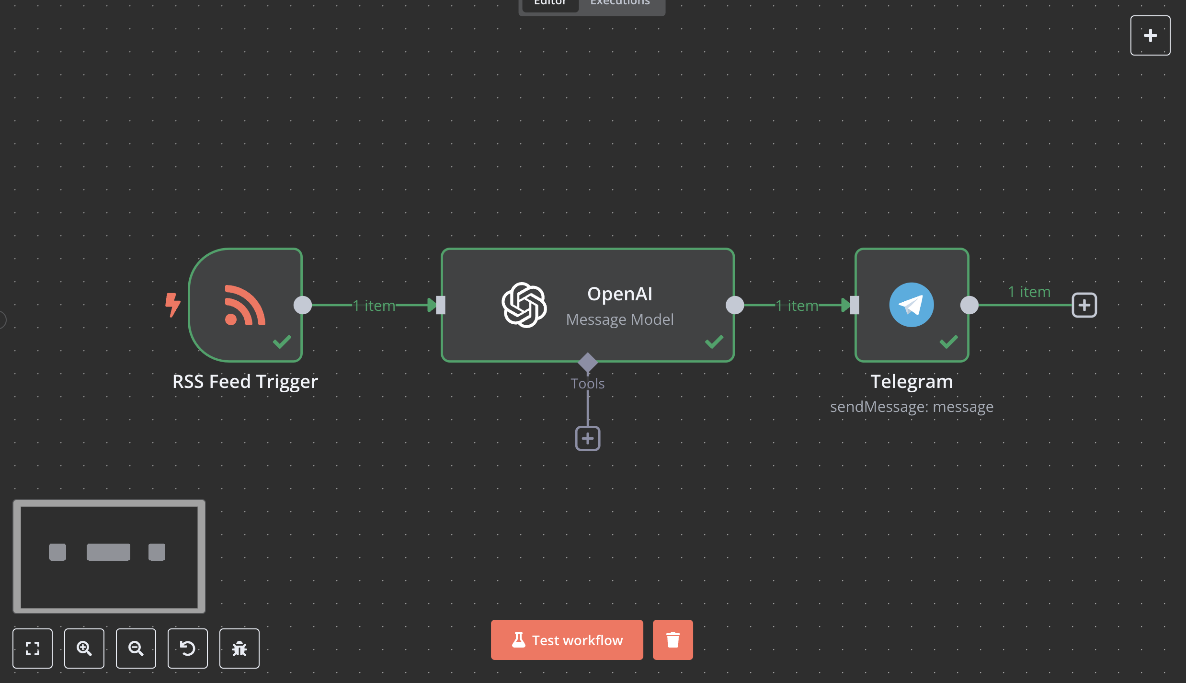Click the green checkmark on Telegram node
The height and width of the screenshot is (683, 1186).
coord(947,341)
